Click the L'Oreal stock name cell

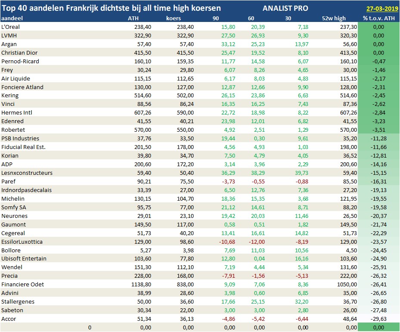click(x=11, y=27)
